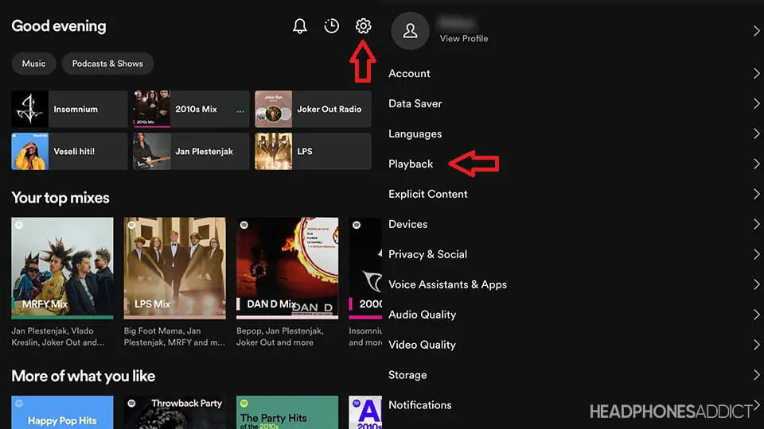
Task: Open the Throwback Party playlist cover
Action: 175,412
